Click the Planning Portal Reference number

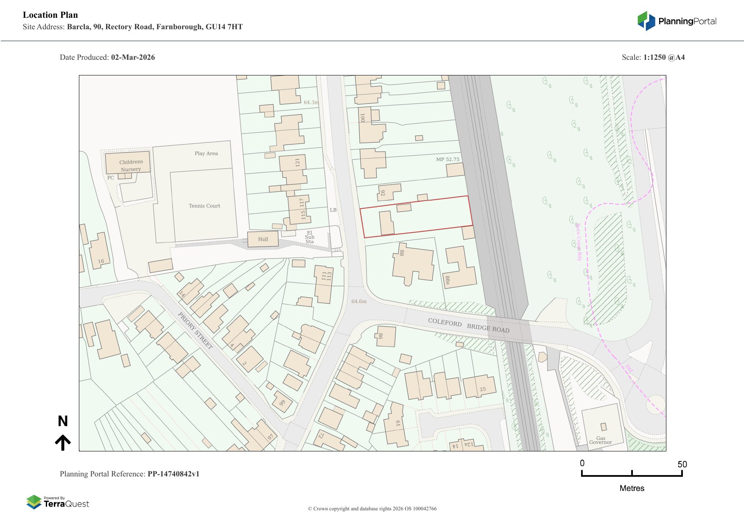173,474
